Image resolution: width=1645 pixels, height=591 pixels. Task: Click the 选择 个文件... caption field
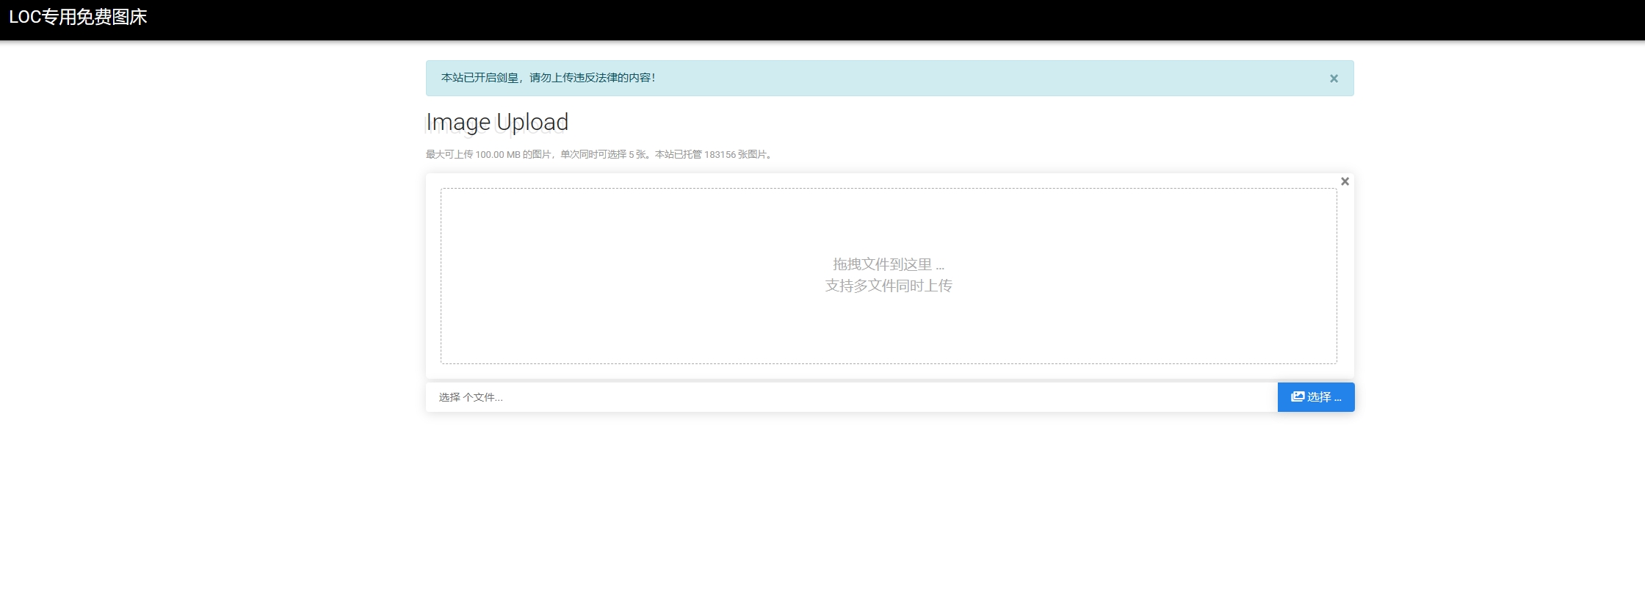tap(471, 397)
